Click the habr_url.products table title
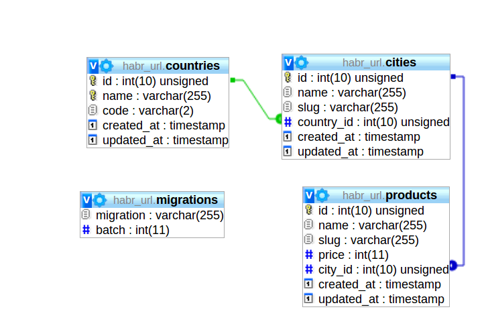 (389, 196)
